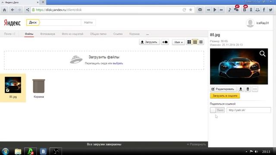276x155 pixels.
Task: Download 85.jpg with the download icon
Action: [x=241, y=89]
